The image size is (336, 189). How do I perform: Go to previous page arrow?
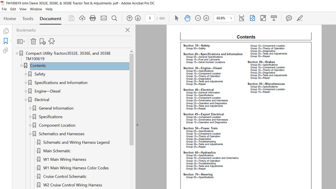(129, 18)
